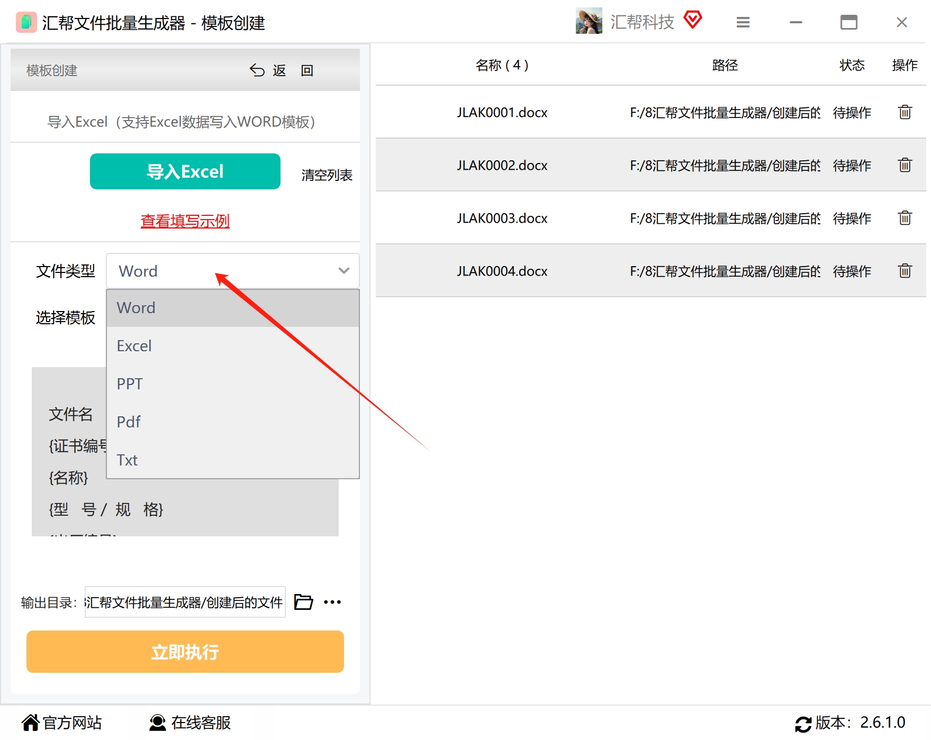Collapse the 文件类型 dropdown arrow
This screenshot has height=740, width=931.
click(344, 271)
